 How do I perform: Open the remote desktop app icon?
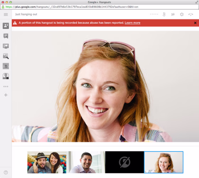coord(6,76)
